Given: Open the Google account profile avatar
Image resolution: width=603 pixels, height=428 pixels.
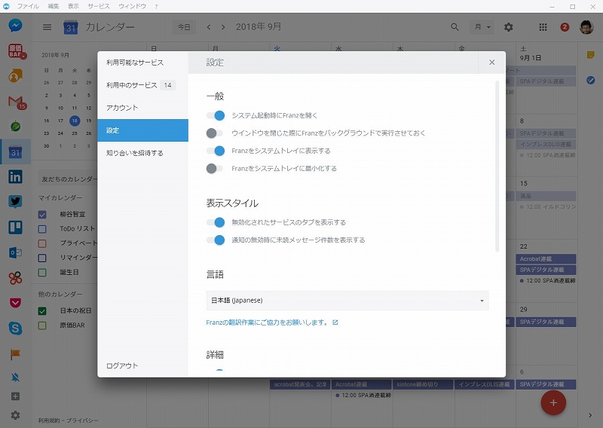Looking at the screenshot, I should 586,27.
